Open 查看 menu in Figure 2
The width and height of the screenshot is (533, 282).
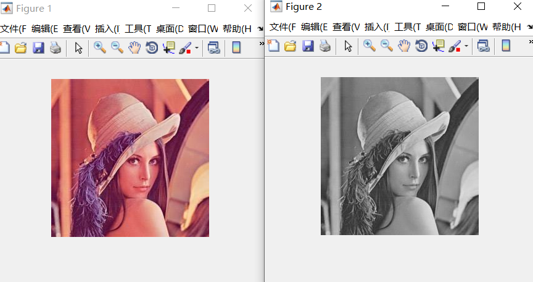tap(346, 27)
